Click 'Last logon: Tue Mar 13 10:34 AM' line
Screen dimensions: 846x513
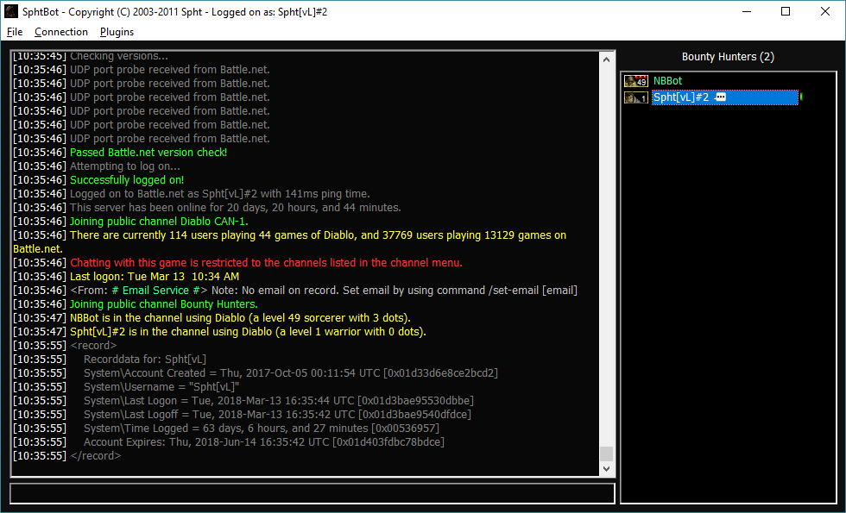pyautogui.click(x=155, y=277)
